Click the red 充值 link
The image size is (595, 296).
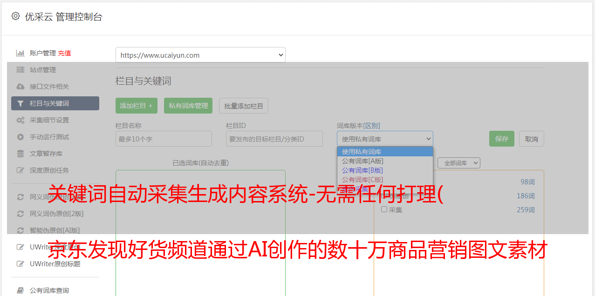pyautogui.click(x=65, y=53)
